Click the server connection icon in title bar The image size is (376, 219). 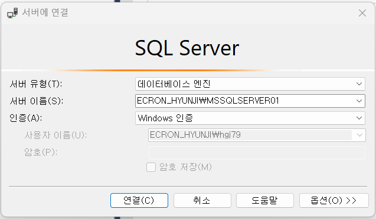(12, 13)
